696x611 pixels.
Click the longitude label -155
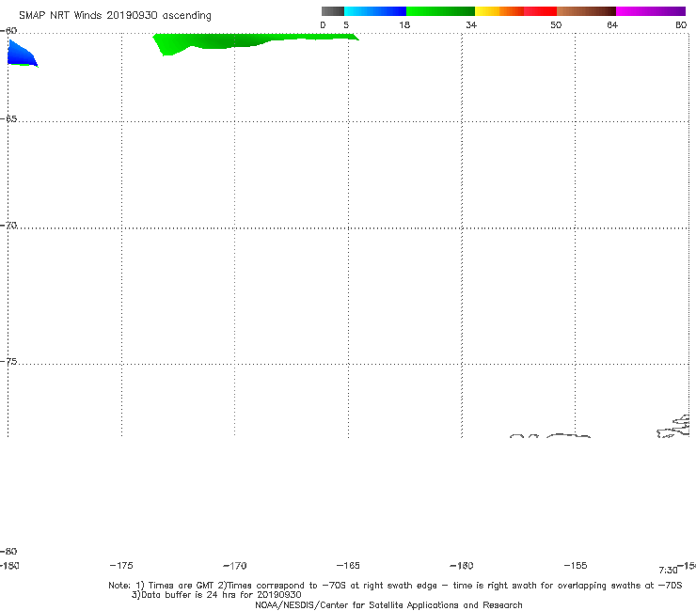576,565
